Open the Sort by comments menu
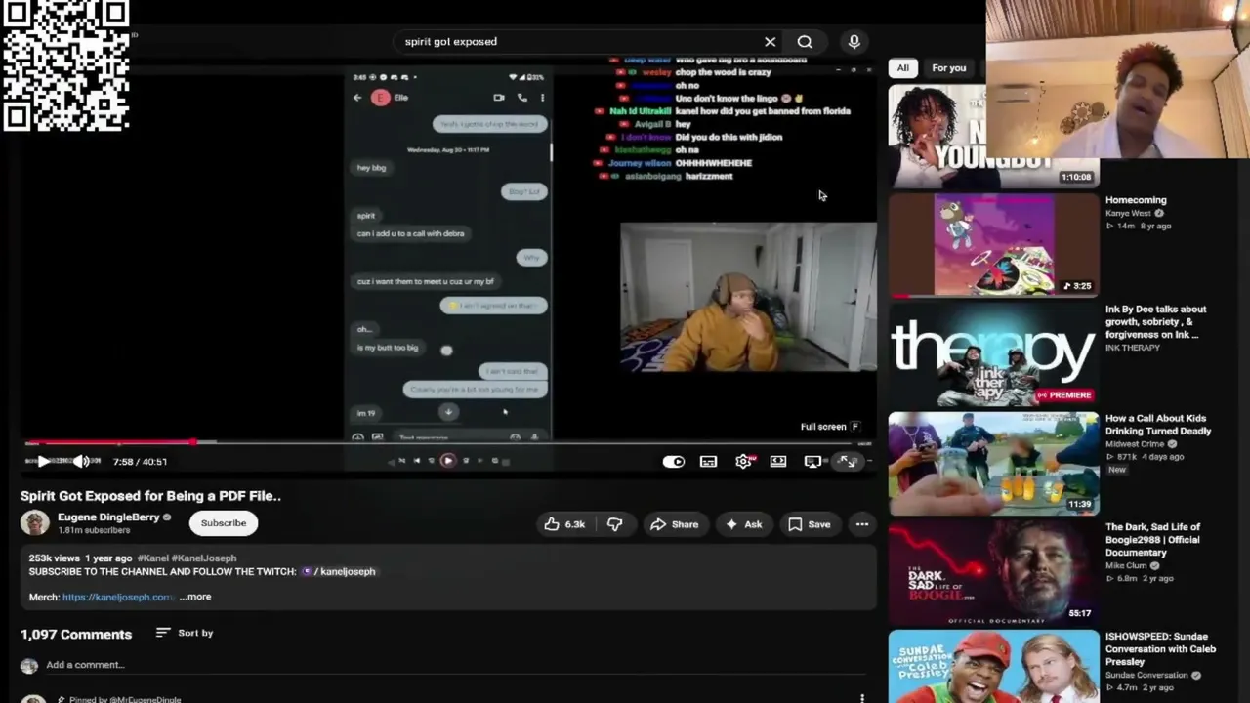The width and height of the screenshot is (1250, 703). pyautogui.click(x=185, y=633)
